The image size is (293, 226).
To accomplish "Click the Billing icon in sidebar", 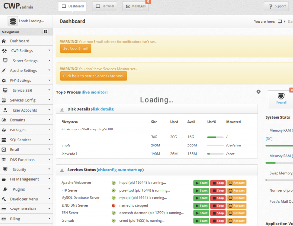I will 4,219.
